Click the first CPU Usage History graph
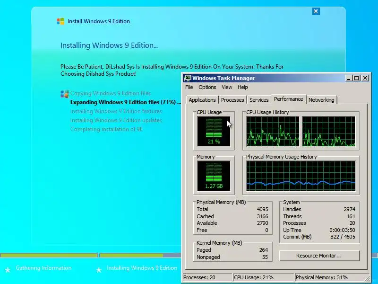Screen dimensions: 378x284 273,132
